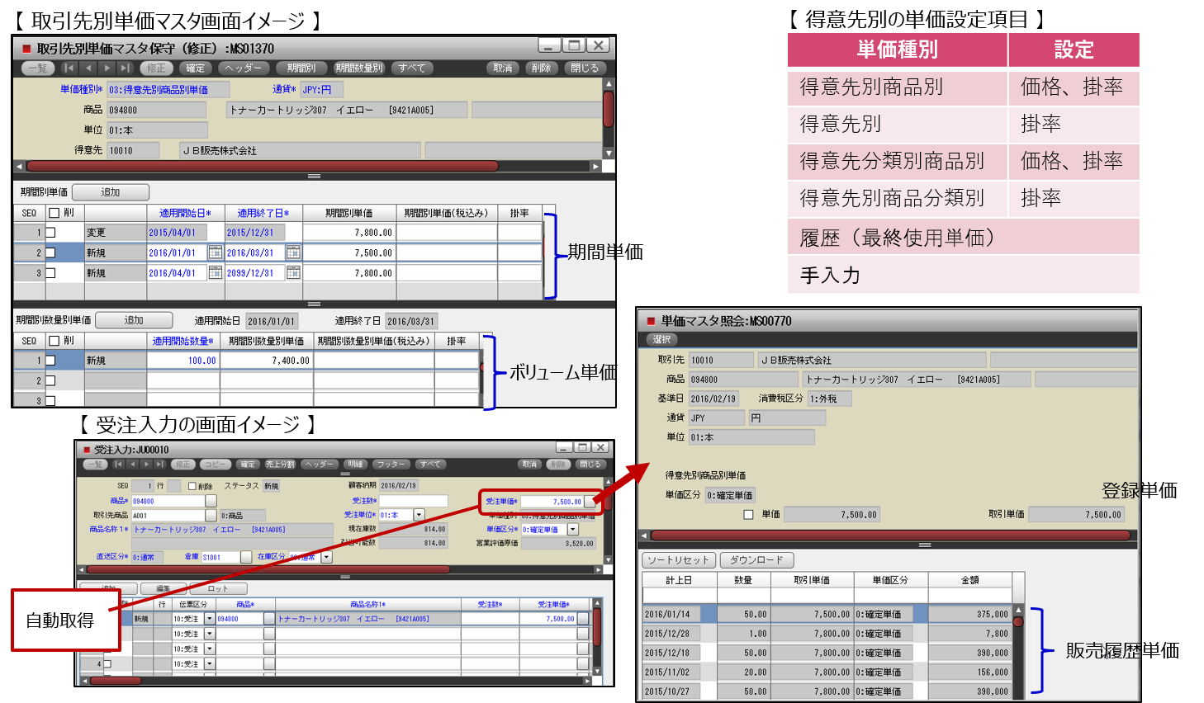Click 取消 button in 取引先別単価マスタ保守

(502, 68)
